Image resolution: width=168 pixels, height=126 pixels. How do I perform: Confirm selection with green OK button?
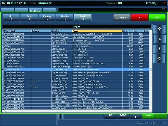click(x=157, y=18)
